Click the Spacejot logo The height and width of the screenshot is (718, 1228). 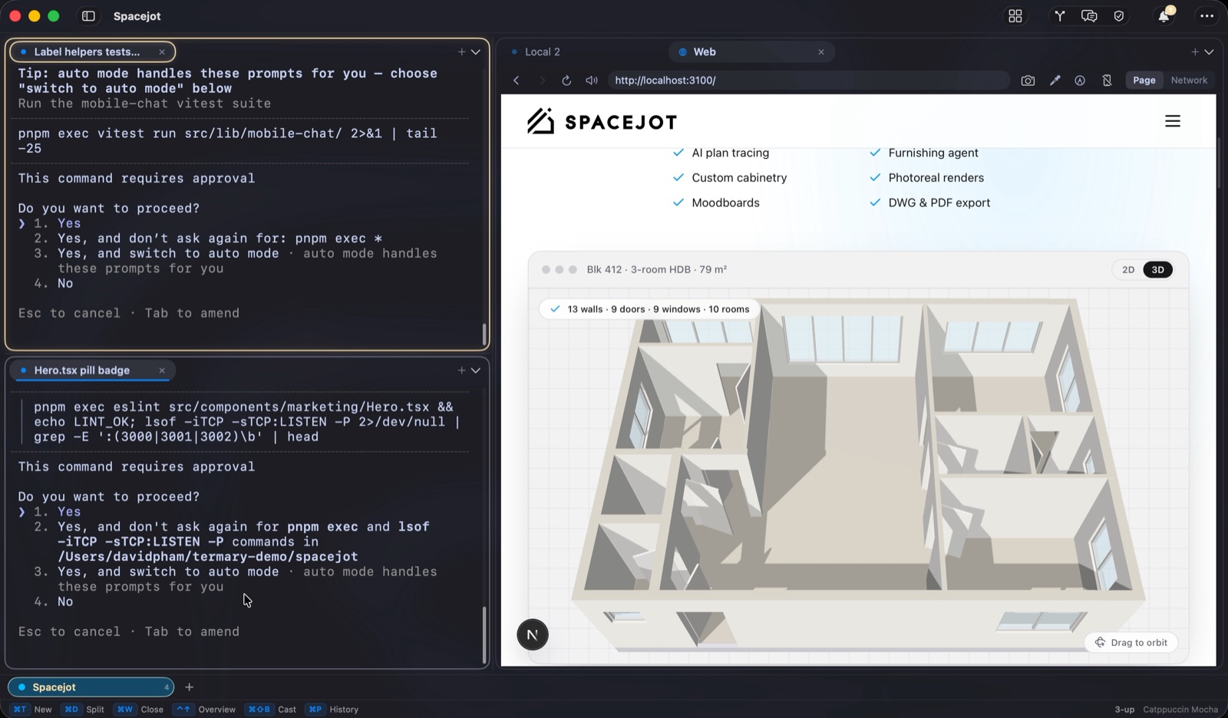(x=602, y=121)
